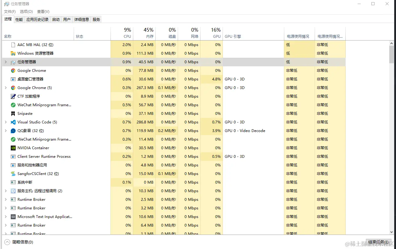Click the Visual Studio Code icon
Image resolution: width=396 pixels, height=249 pixels.
[13, 122]
